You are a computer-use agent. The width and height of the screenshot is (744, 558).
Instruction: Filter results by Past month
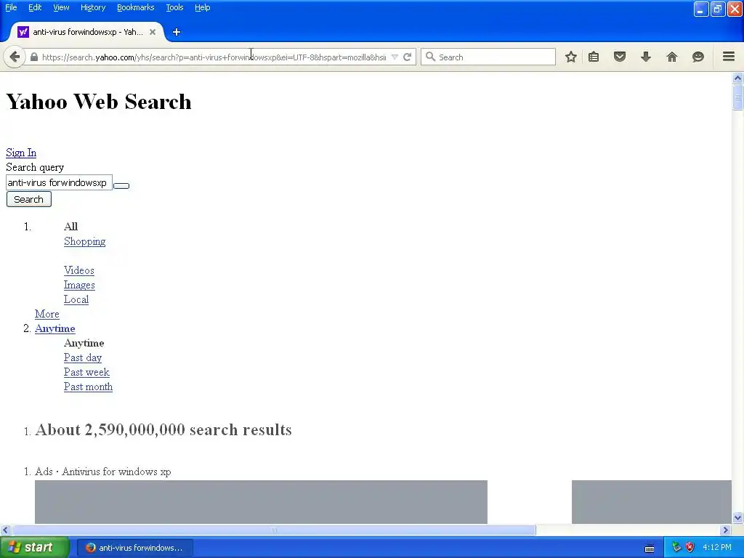tap(88, 387)
